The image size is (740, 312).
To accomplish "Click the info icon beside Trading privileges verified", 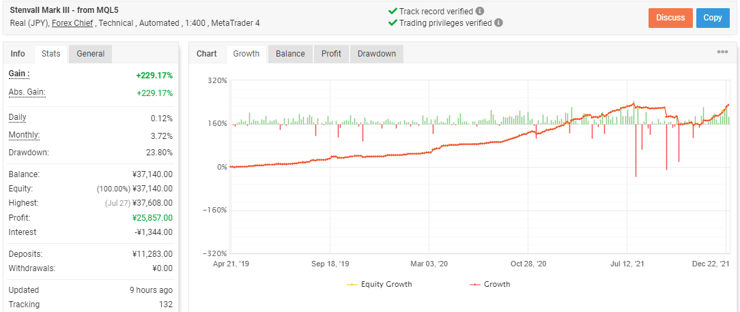I will click(498, 22).
